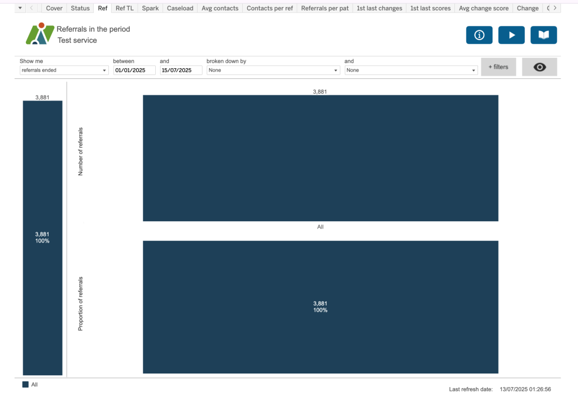Image resolution: width=578 pixels, height=400 pixels.
Task: Toggle the eye visibility button
Action: 539,67
